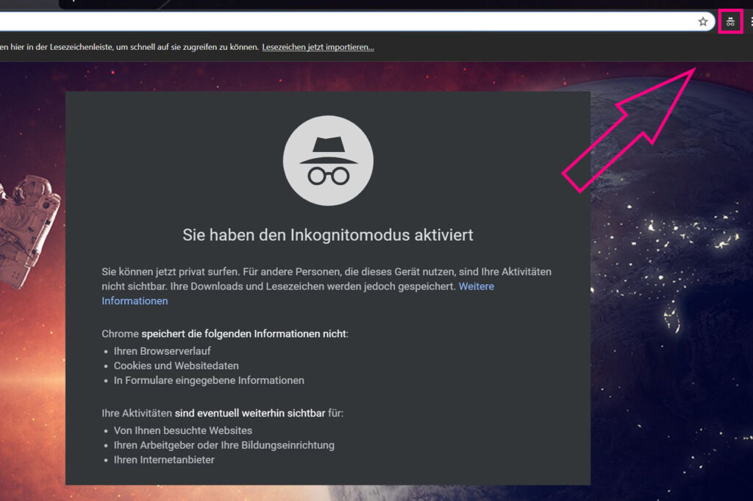Screen dimensions: 753x501
Task: Click 'Cookies und Websitedaten' list item
Action: click(x=176, y=366)
